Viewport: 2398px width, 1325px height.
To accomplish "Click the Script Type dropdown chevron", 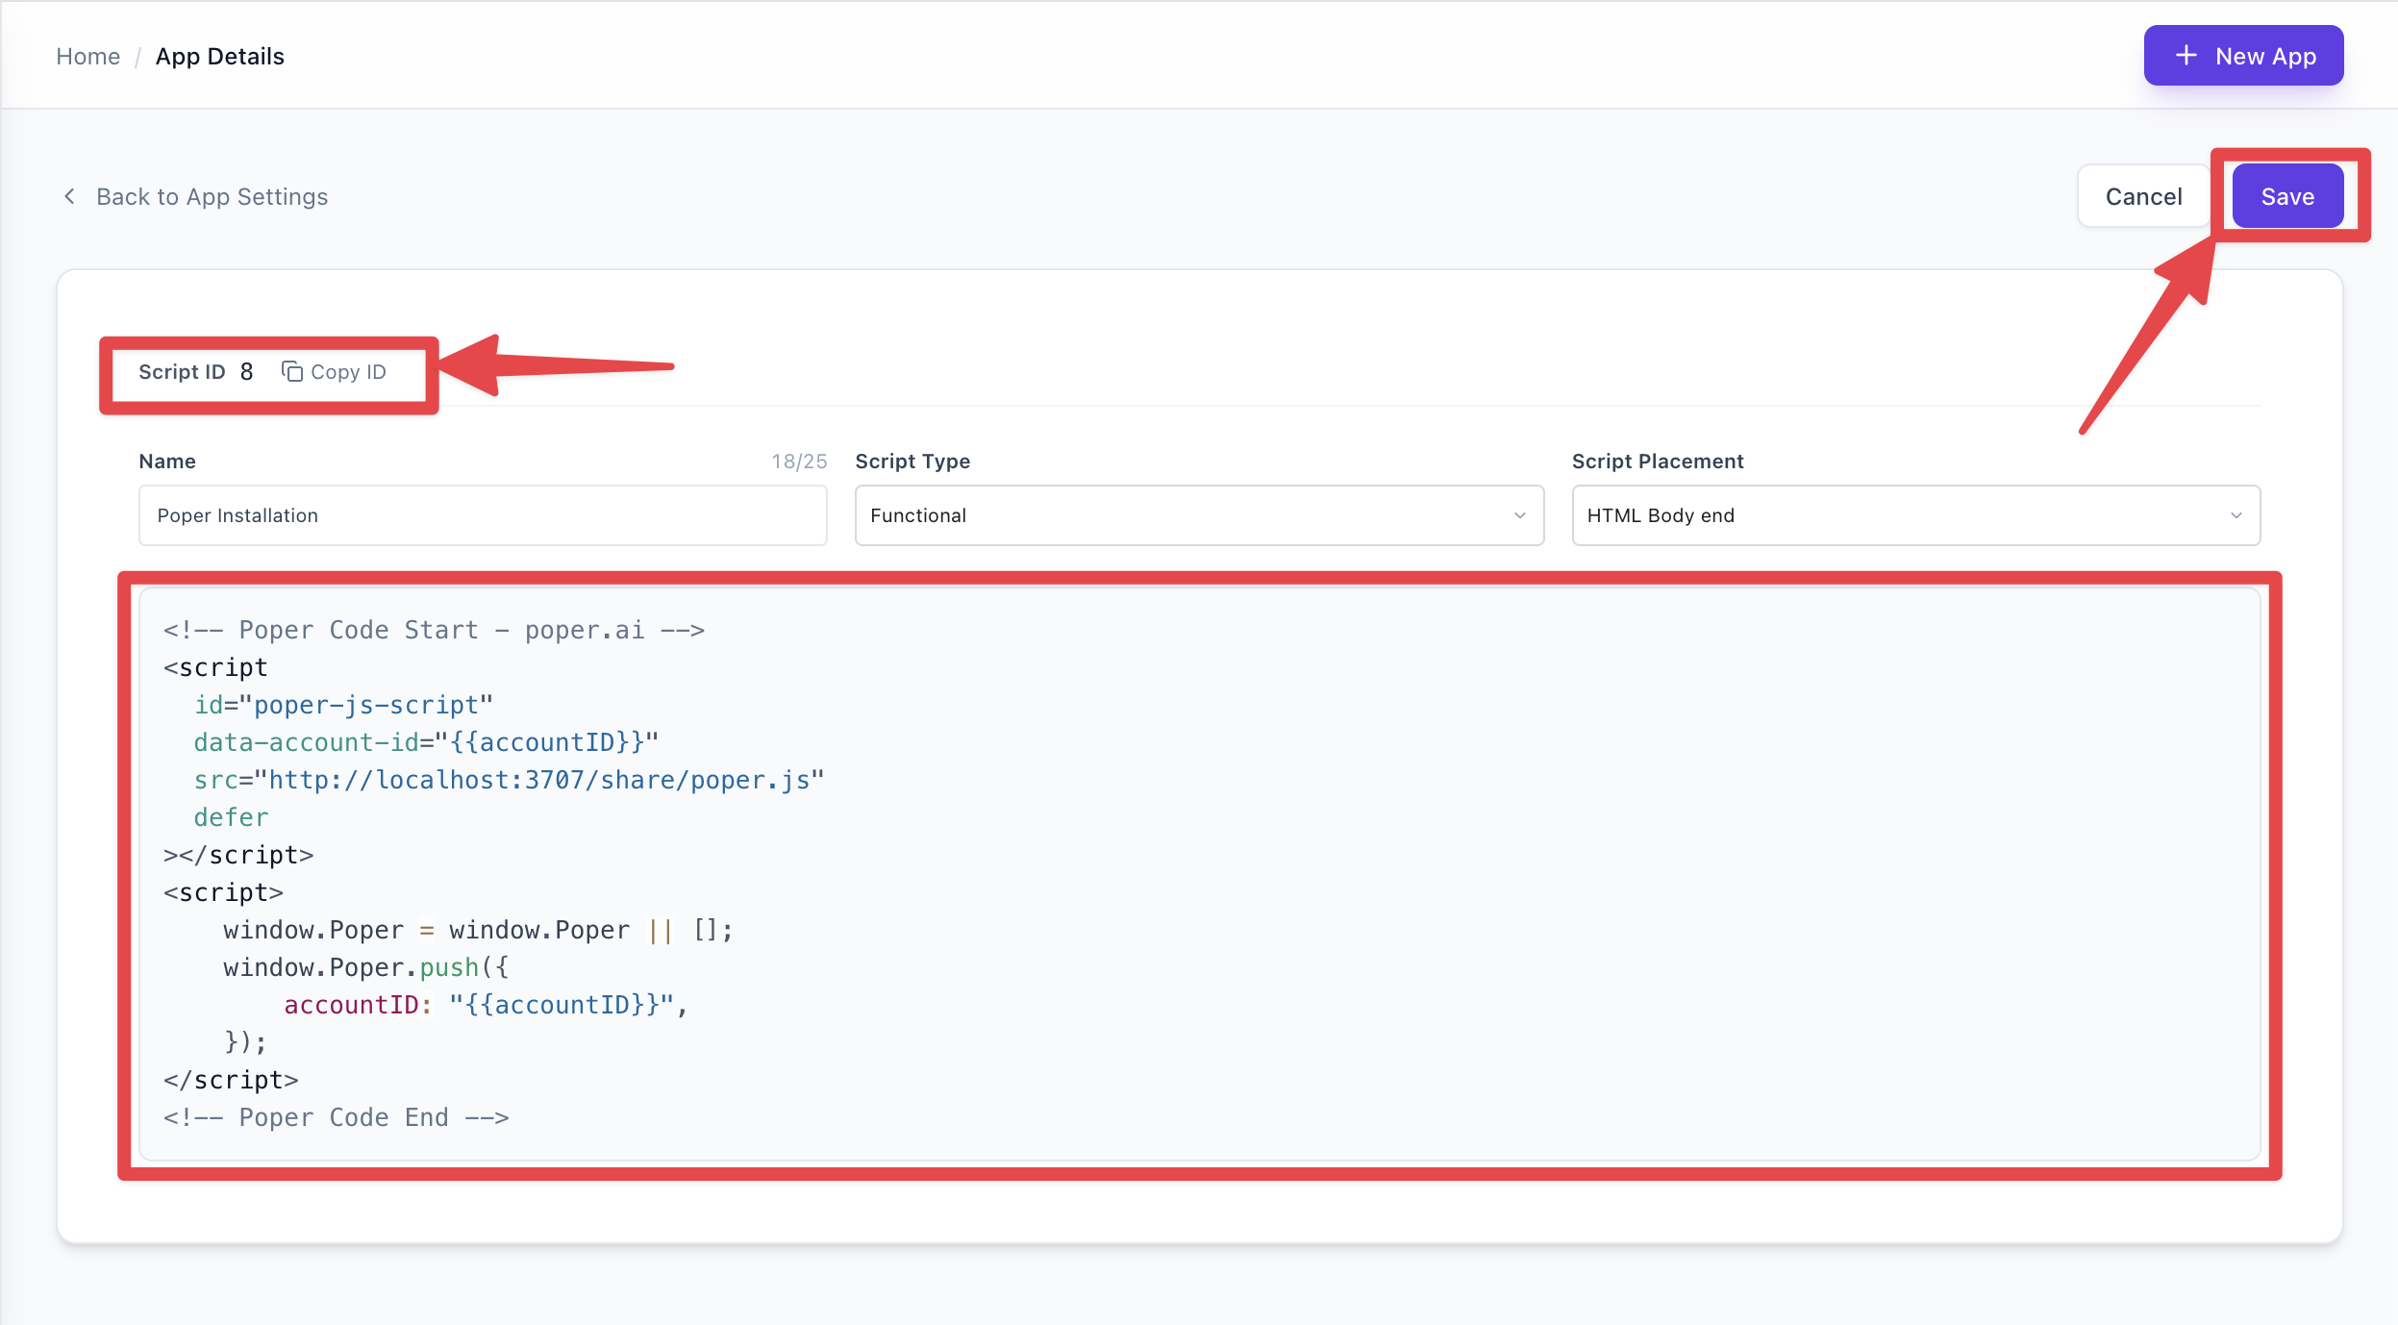I will click(x=1519, y=515).
